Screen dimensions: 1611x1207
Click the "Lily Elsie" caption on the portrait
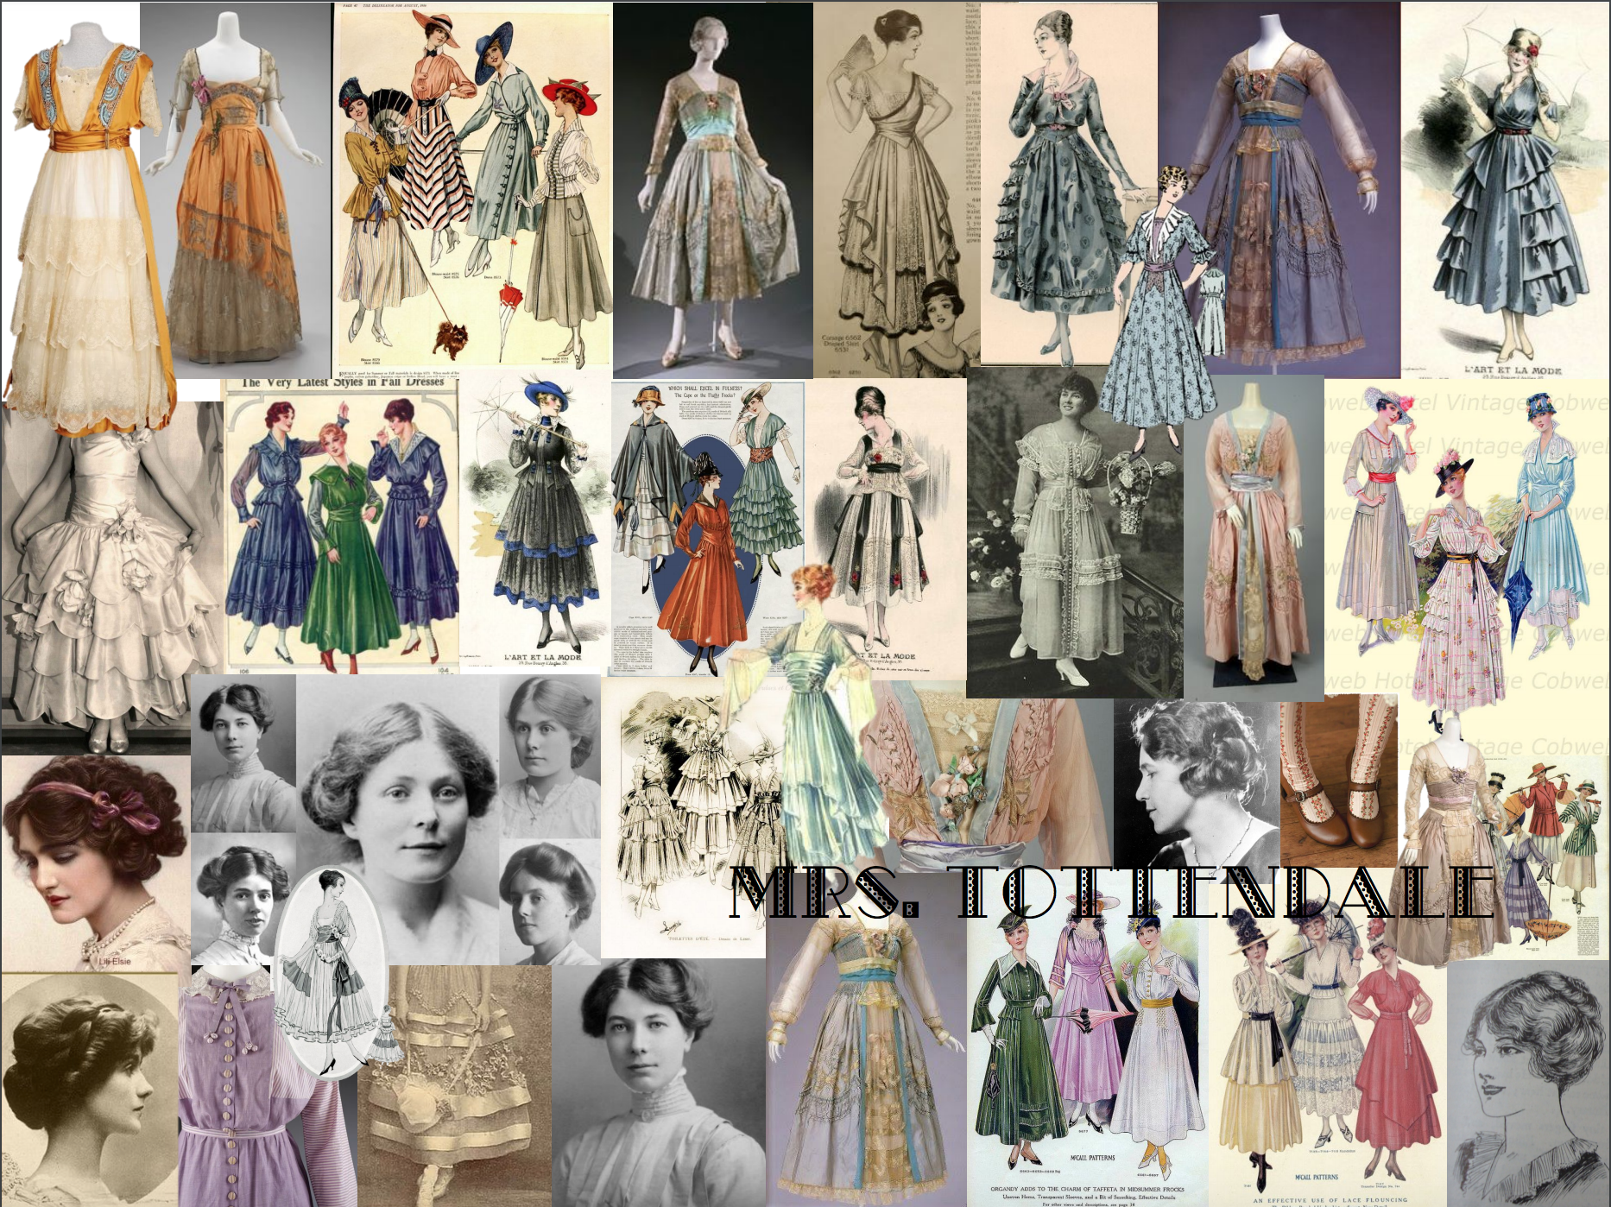[x=114, y=961]
